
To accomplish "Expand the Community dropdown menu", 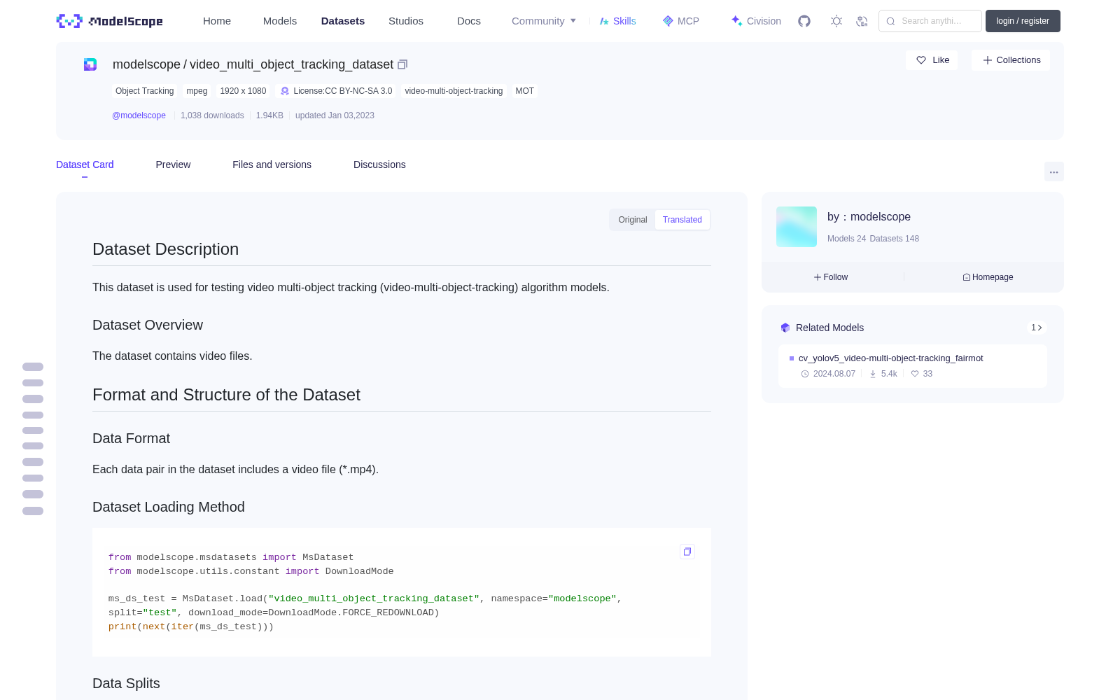I will [544, 21].
